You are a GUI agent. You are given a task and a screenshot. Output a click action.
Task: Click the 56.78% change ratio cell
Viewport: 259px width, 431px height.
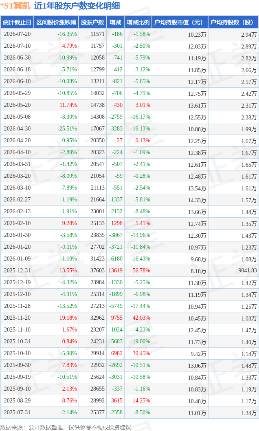pos(141,270)
